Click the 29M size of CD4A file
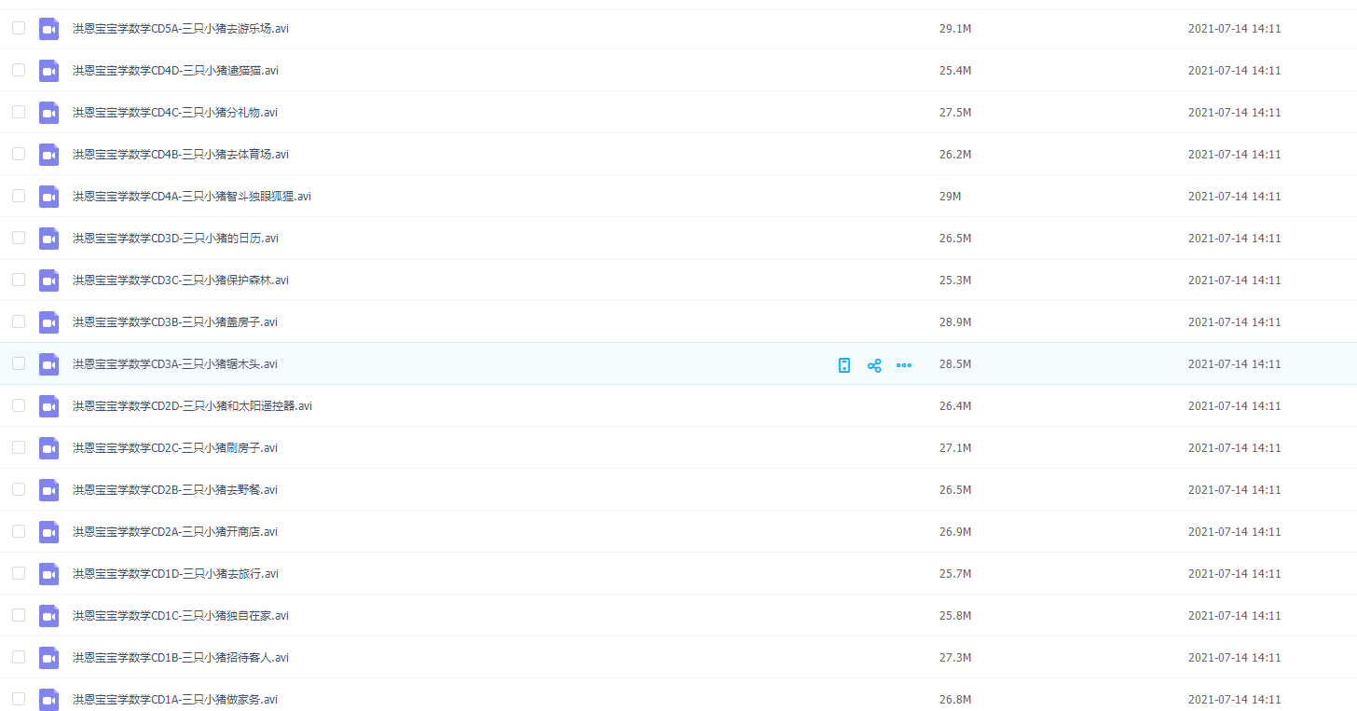Image resolution: width=1357 pixels, height=711 pixels. (950, 197)
